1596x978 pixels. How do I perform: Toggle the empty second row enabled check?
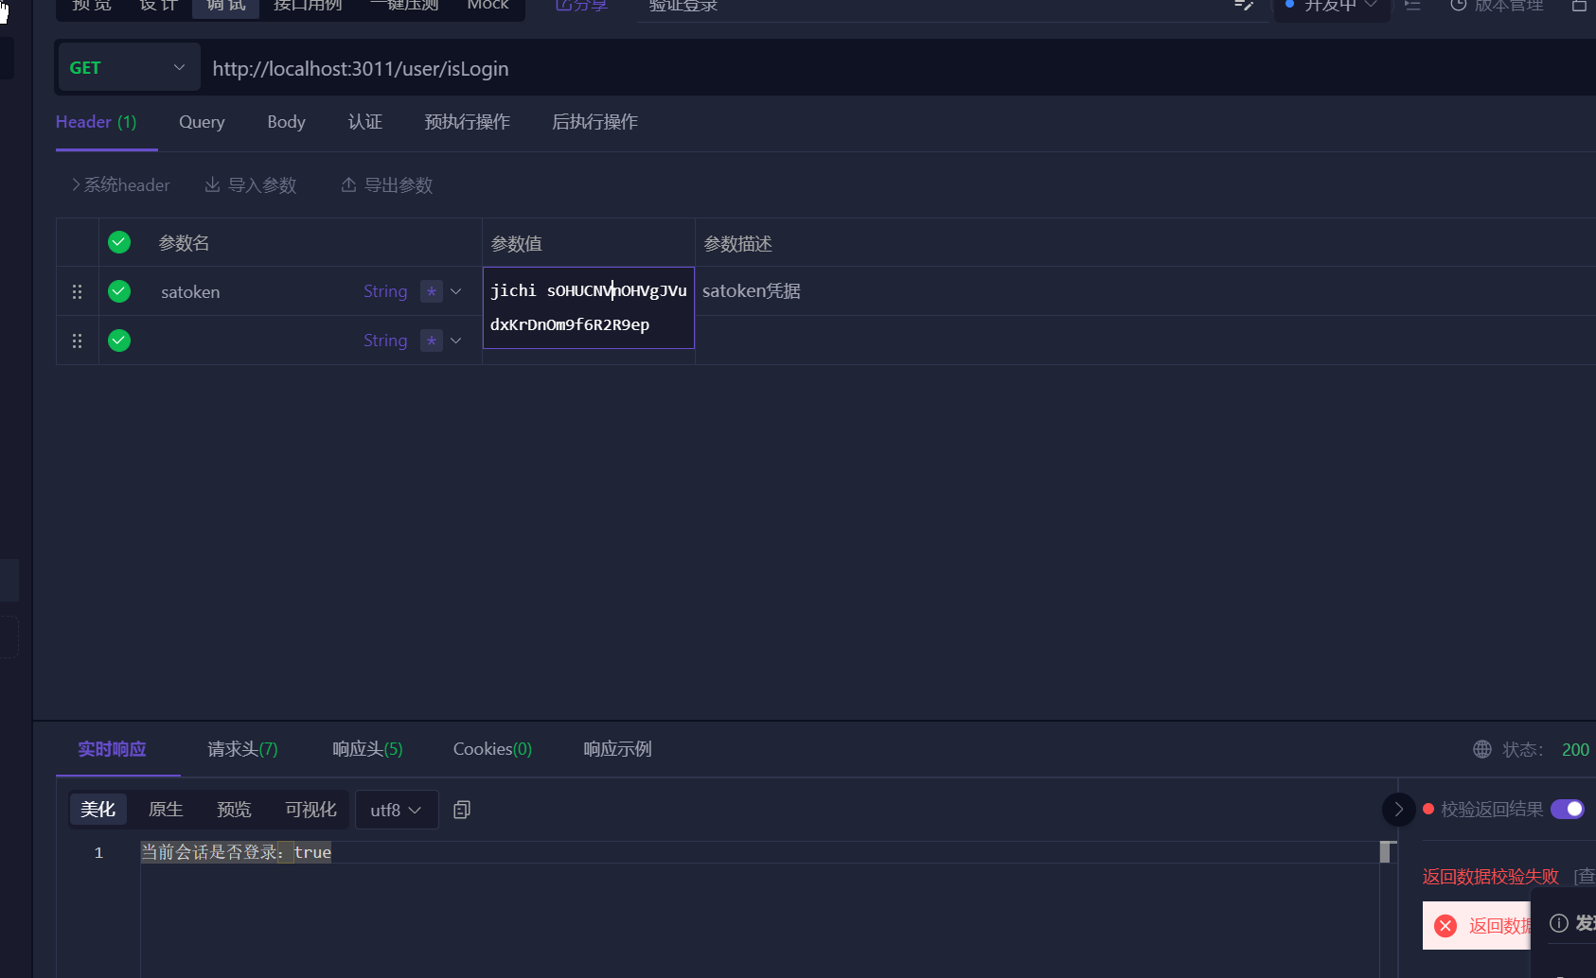pos(119,341)
